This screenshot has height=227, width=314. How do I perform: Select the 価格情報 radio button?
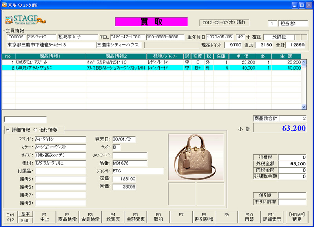tap(35, 130)
